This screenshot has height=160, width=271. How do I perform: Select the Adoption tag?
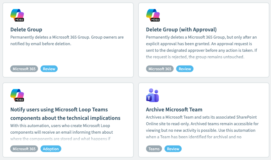[x=51, y=149]
